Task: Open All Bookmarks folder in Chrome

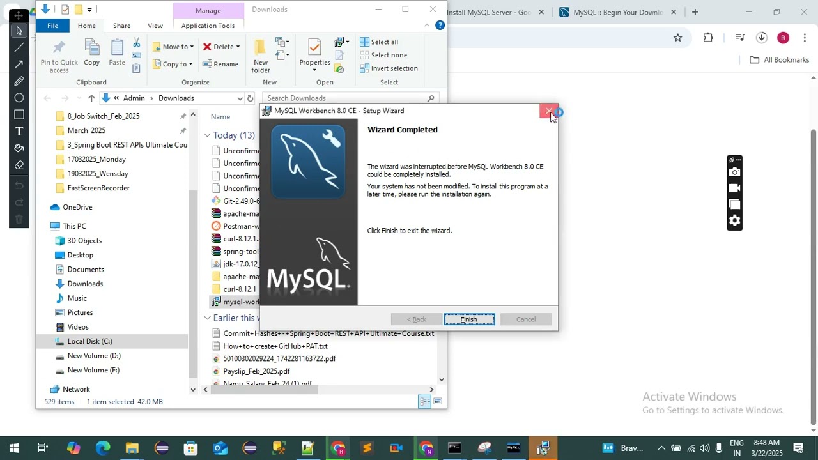Action: [779, 60]
